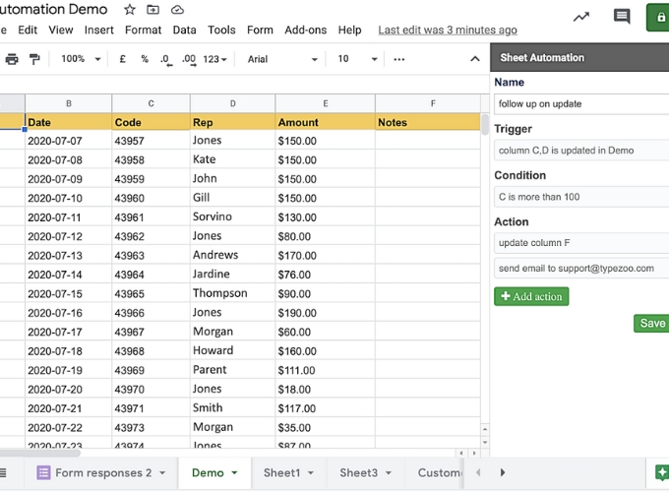This screenshot has height=492, width=669.
Task: Select column E header
Action: tap(325, 103)
